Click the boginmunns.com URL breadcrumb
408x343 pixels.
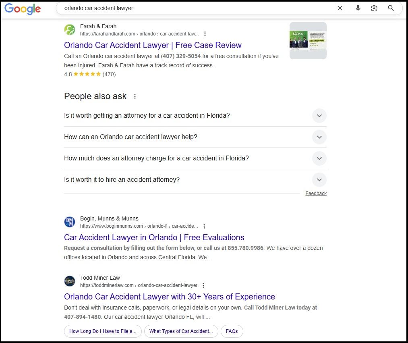point(139,226)
